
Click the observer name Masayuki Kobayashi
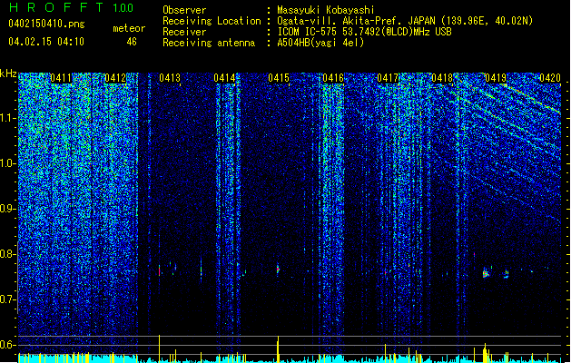pos(325,10)
